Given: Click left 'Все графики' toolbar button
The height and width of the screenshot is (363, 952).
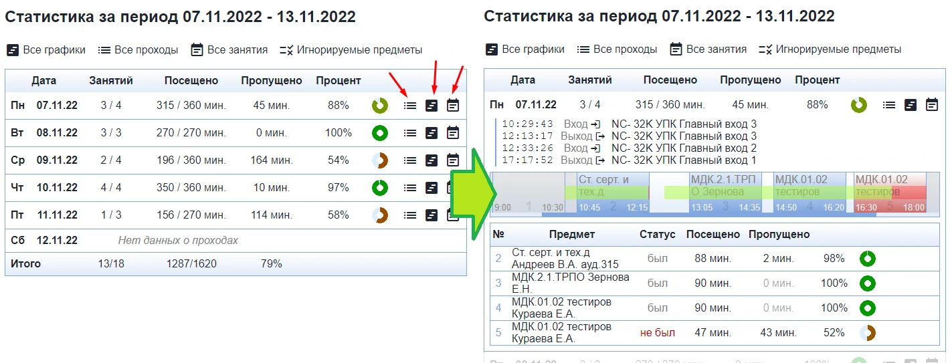Looking at the screenshot, I should click(46, 49).
